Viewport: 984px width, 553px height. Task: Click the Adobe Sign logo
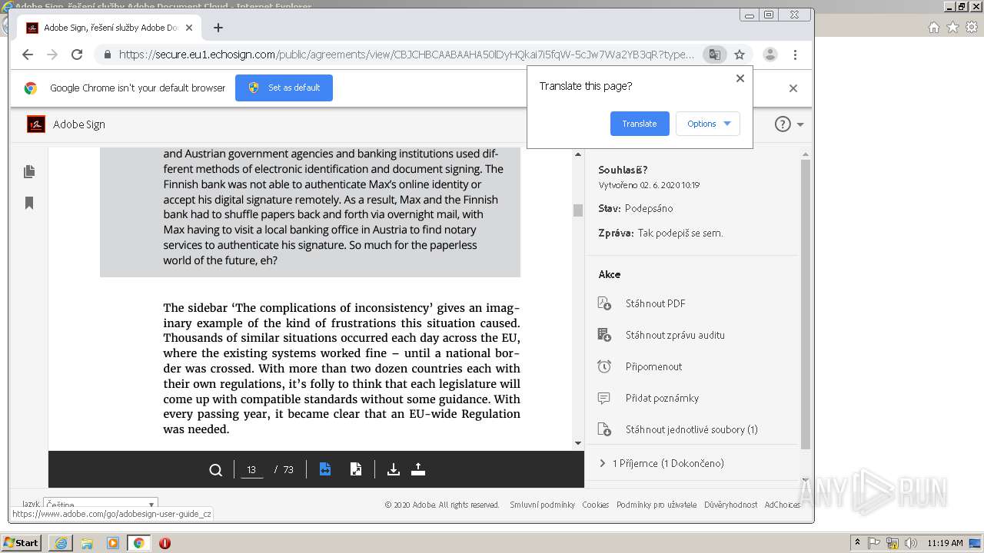point(36,124)
